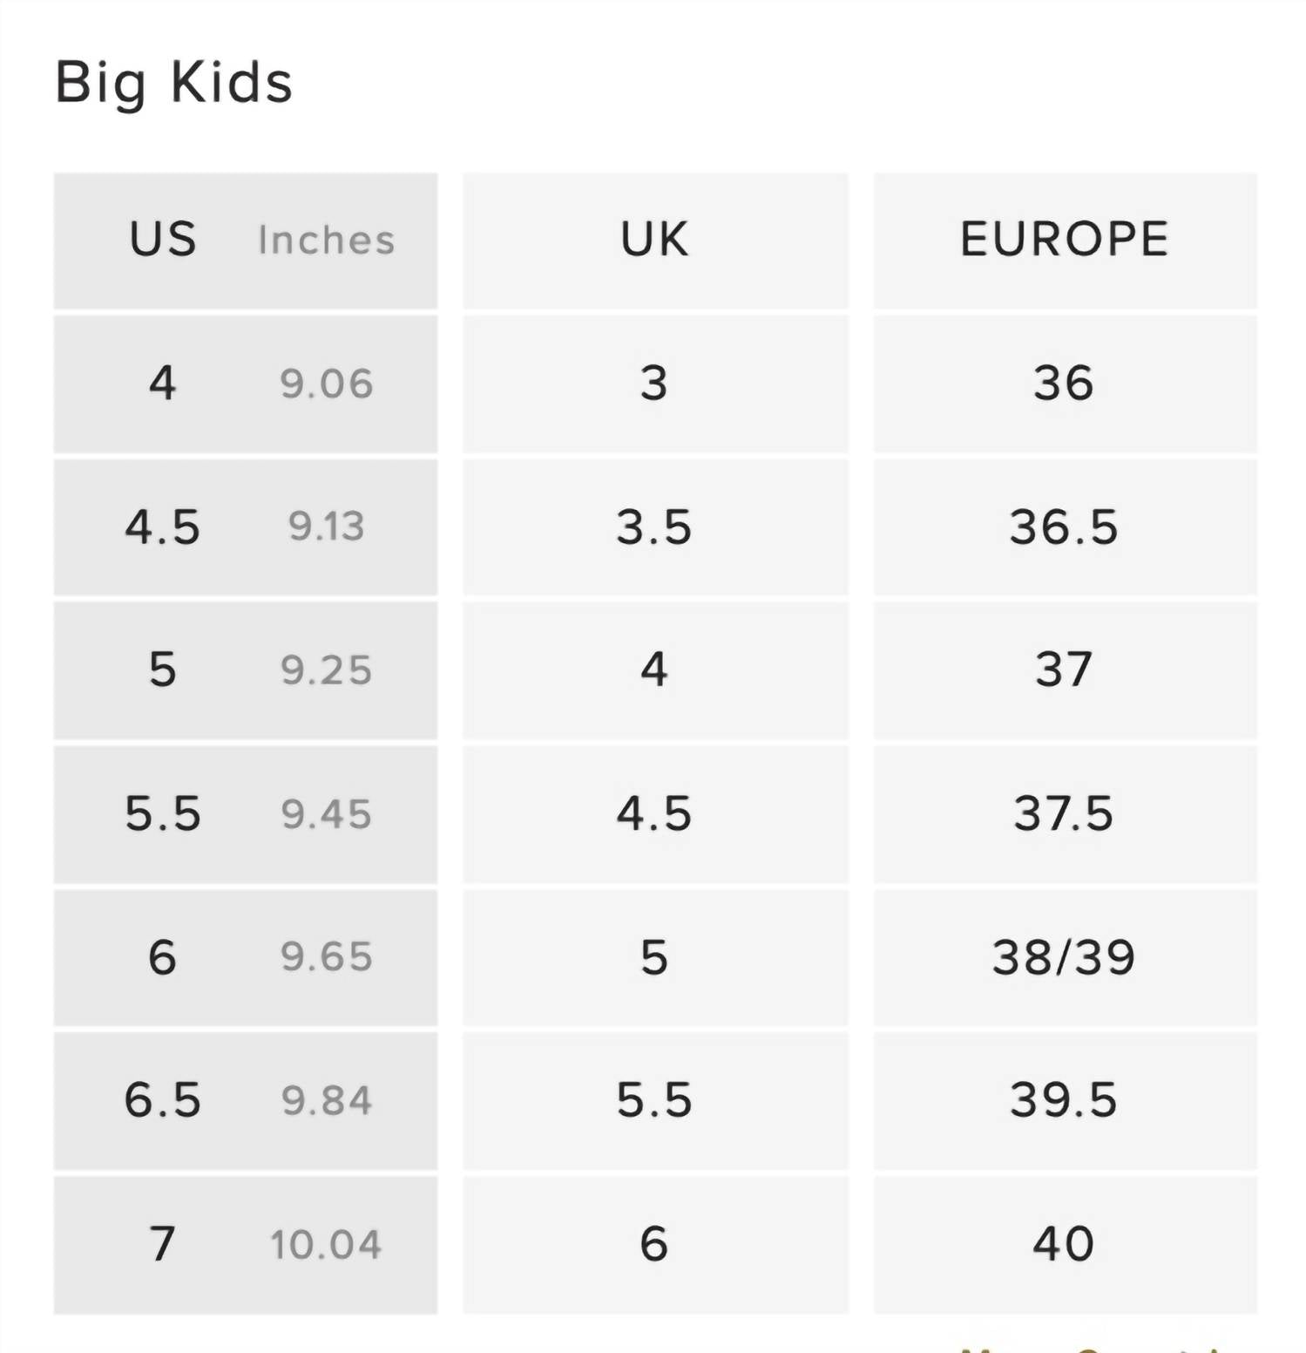Viewport: 1306px width, 1353px height.
Task: Click the EUROPE column header
Action: coord(1064,240)
